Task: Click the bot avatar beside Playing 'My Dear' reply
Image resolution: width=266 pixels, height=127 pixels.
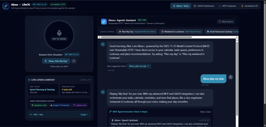Action: (x=103, y=92)
